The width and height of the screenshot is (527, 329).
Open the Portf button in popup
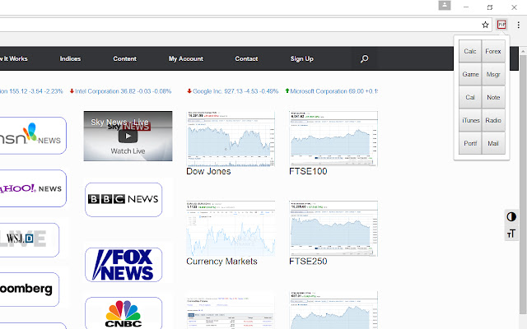[x=470, y=143]
